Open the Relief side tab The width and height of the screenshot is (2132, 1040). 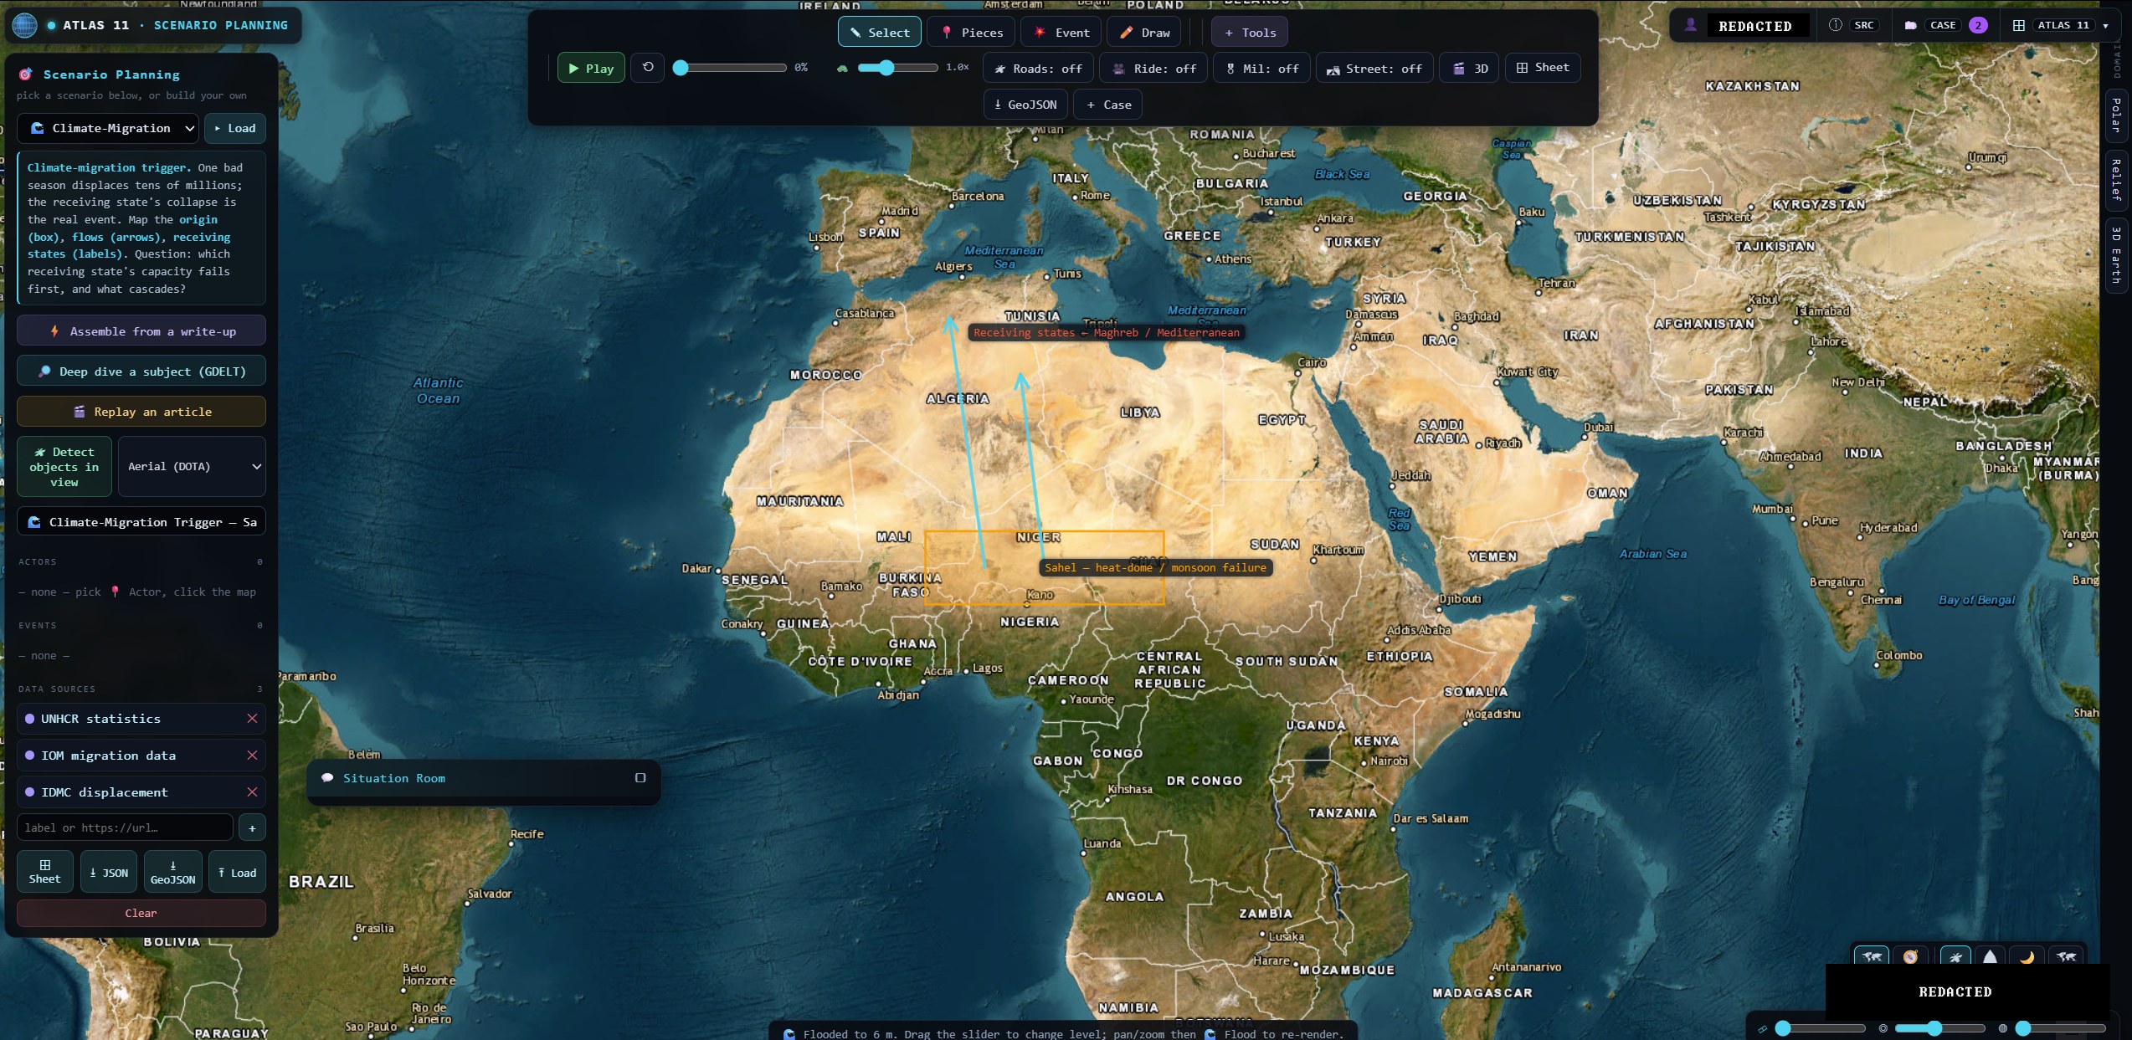[2115, 179]
